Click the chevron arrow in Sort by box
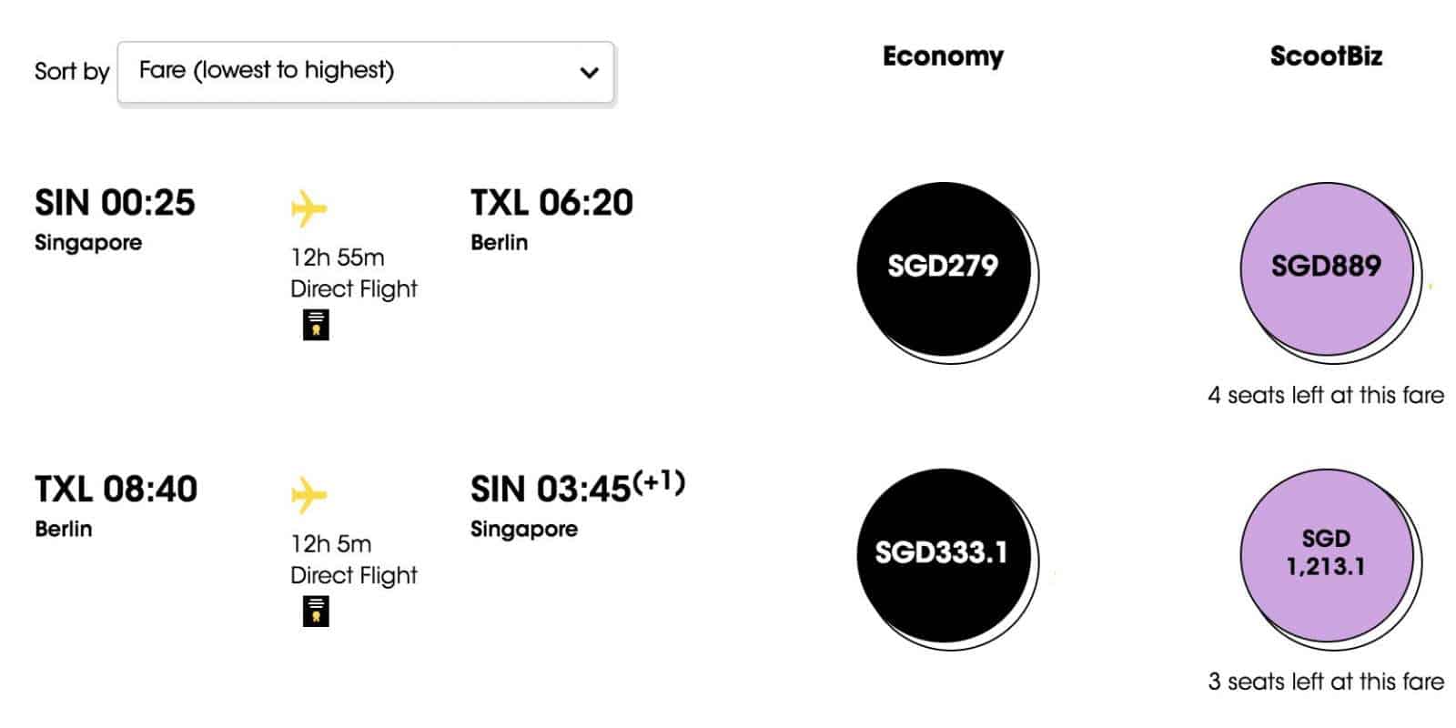The width and height of the screenshot is (1456, 728). tap(590, 72)
